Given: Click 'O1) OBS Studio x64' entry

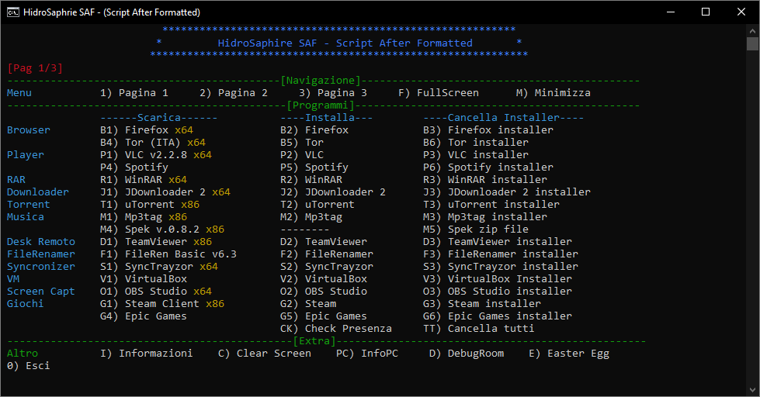Looking at the screenshot, I should click(156, 292).
